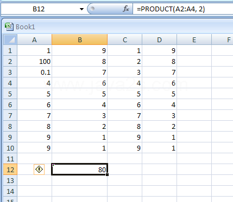This screenshot has width=233, height=202.
Task: Click the formula bar with PRODUCT formula
Action: point(183,9)
